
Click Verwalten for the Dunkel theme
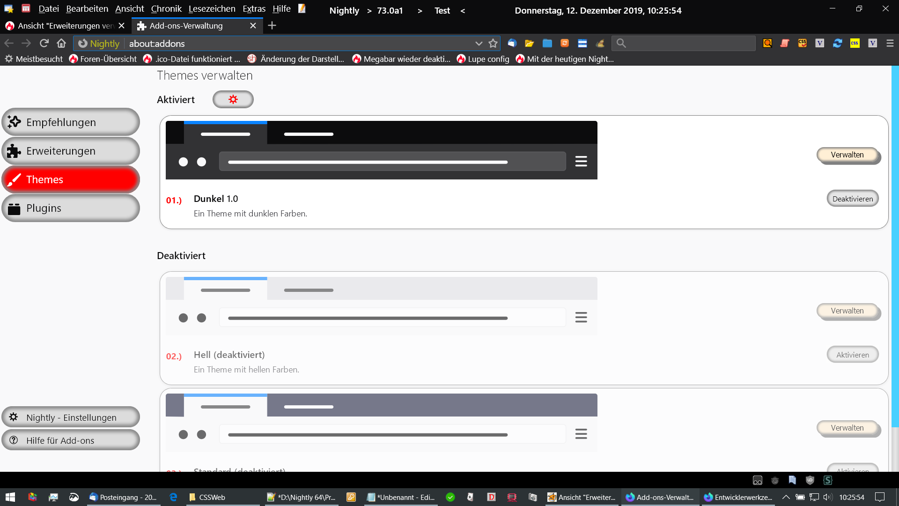[x=847, y=155]
